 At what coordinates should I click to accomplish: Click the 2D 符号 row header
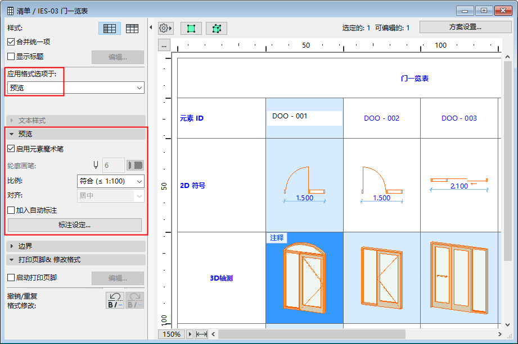coord(192,186)
